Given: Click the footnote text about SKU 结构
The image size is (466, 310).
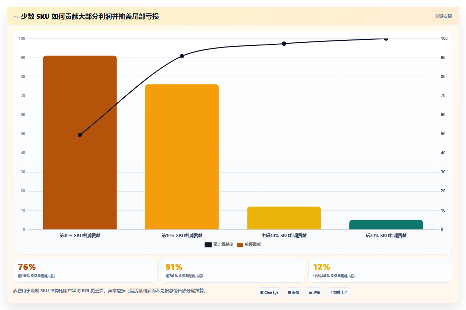Looking at the screenshot, I should (110, 291).
